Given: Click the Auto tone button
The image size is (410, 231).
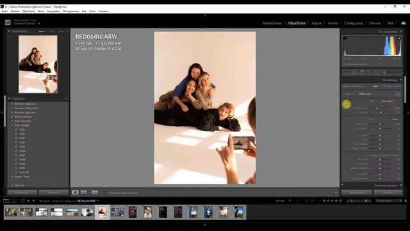Looking at the screenshot, I should pos(395,119).
